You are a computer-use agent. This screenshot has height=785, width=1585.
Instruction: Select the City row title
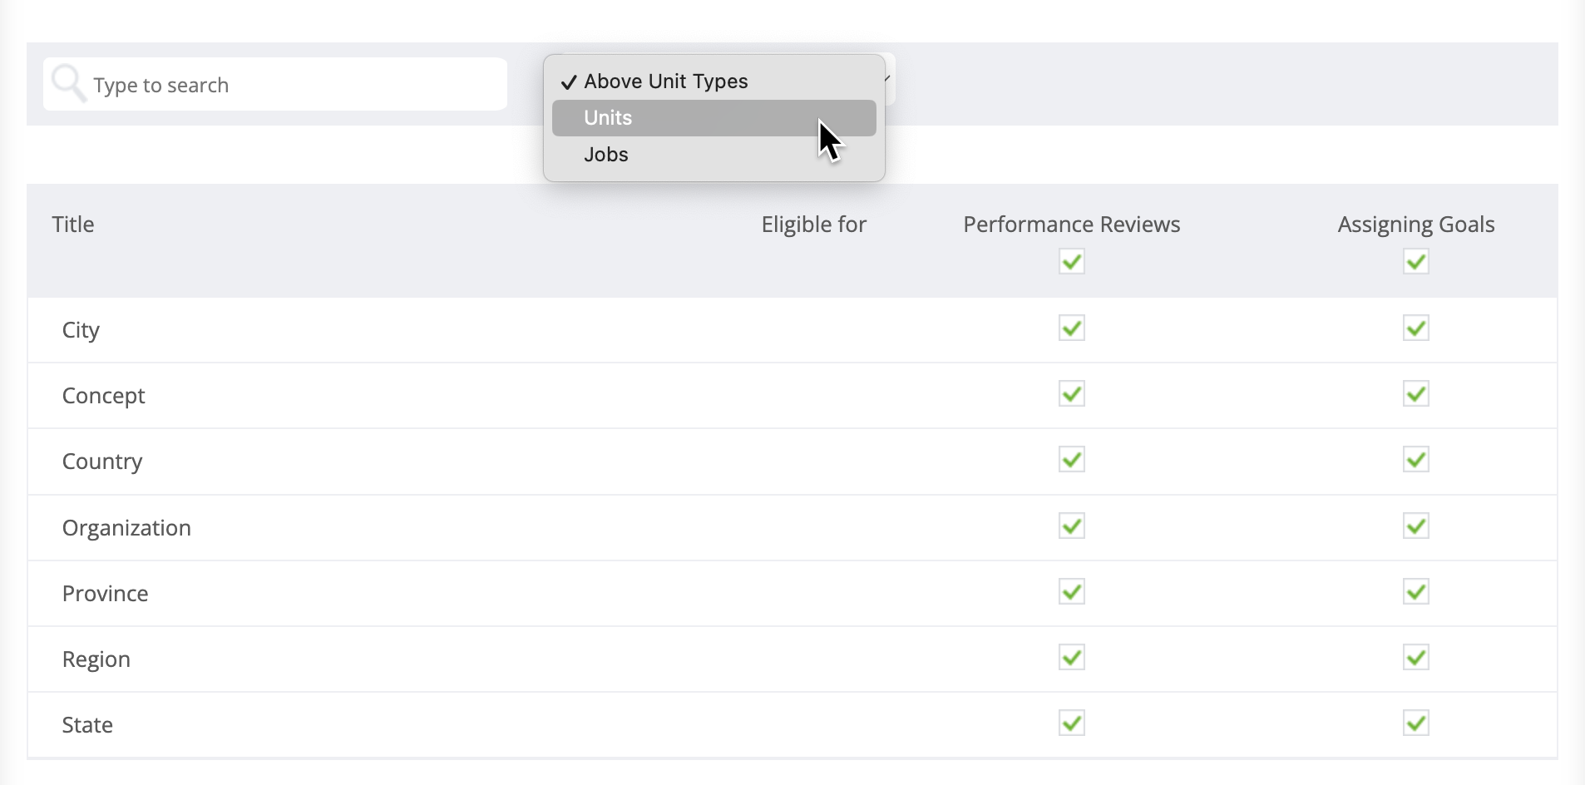click(81, 330)
